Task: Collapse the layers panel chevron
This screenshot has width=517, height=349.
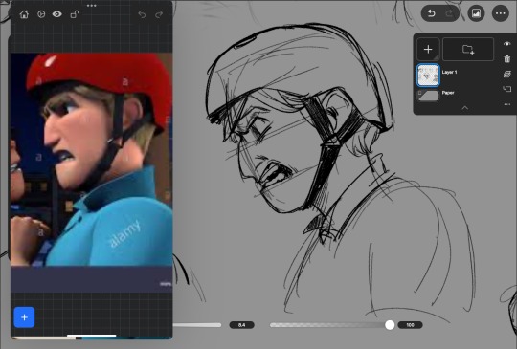Action: pyautogui.click(x=465, y=108)
